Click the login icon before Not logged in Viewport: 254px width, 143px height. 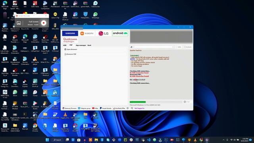point(132,108)
